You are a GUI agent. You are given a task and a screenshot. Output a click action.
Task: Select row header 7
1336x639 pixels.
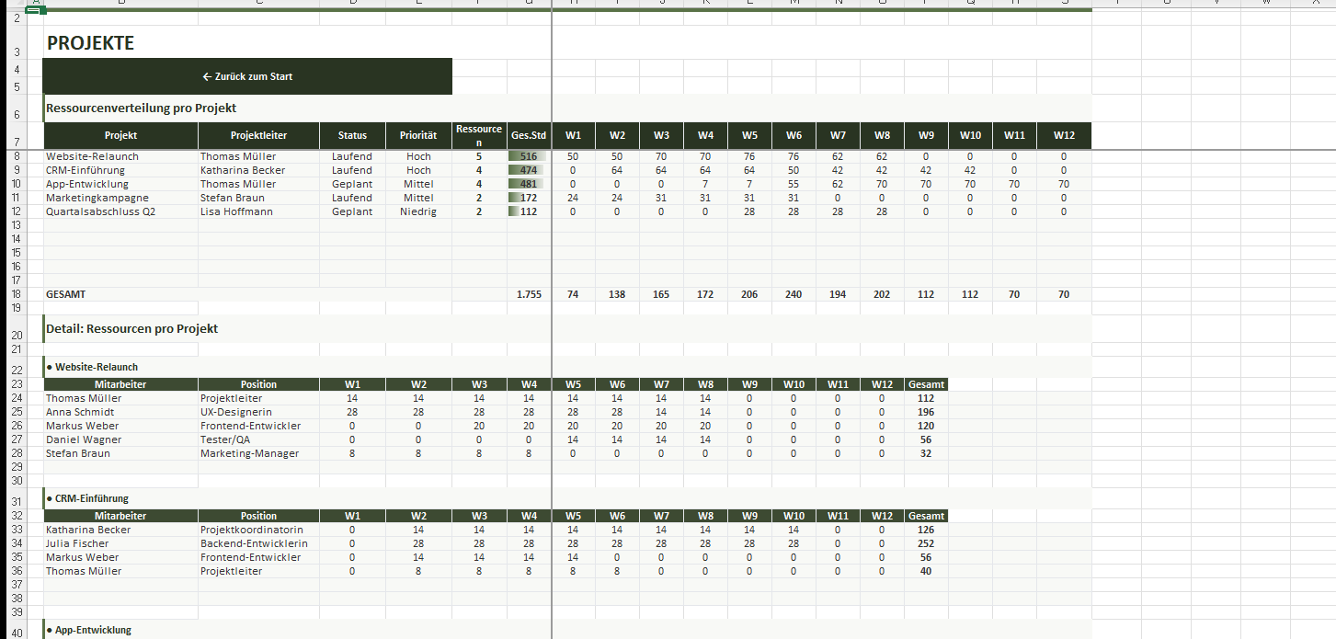pyautogui.click(x=17, y=143)
